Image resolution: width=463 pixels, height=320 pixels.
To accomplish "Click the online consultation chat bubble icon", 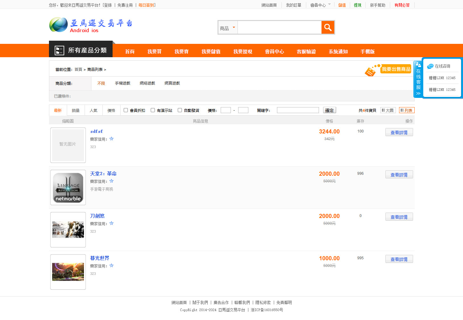I will 430,66.
